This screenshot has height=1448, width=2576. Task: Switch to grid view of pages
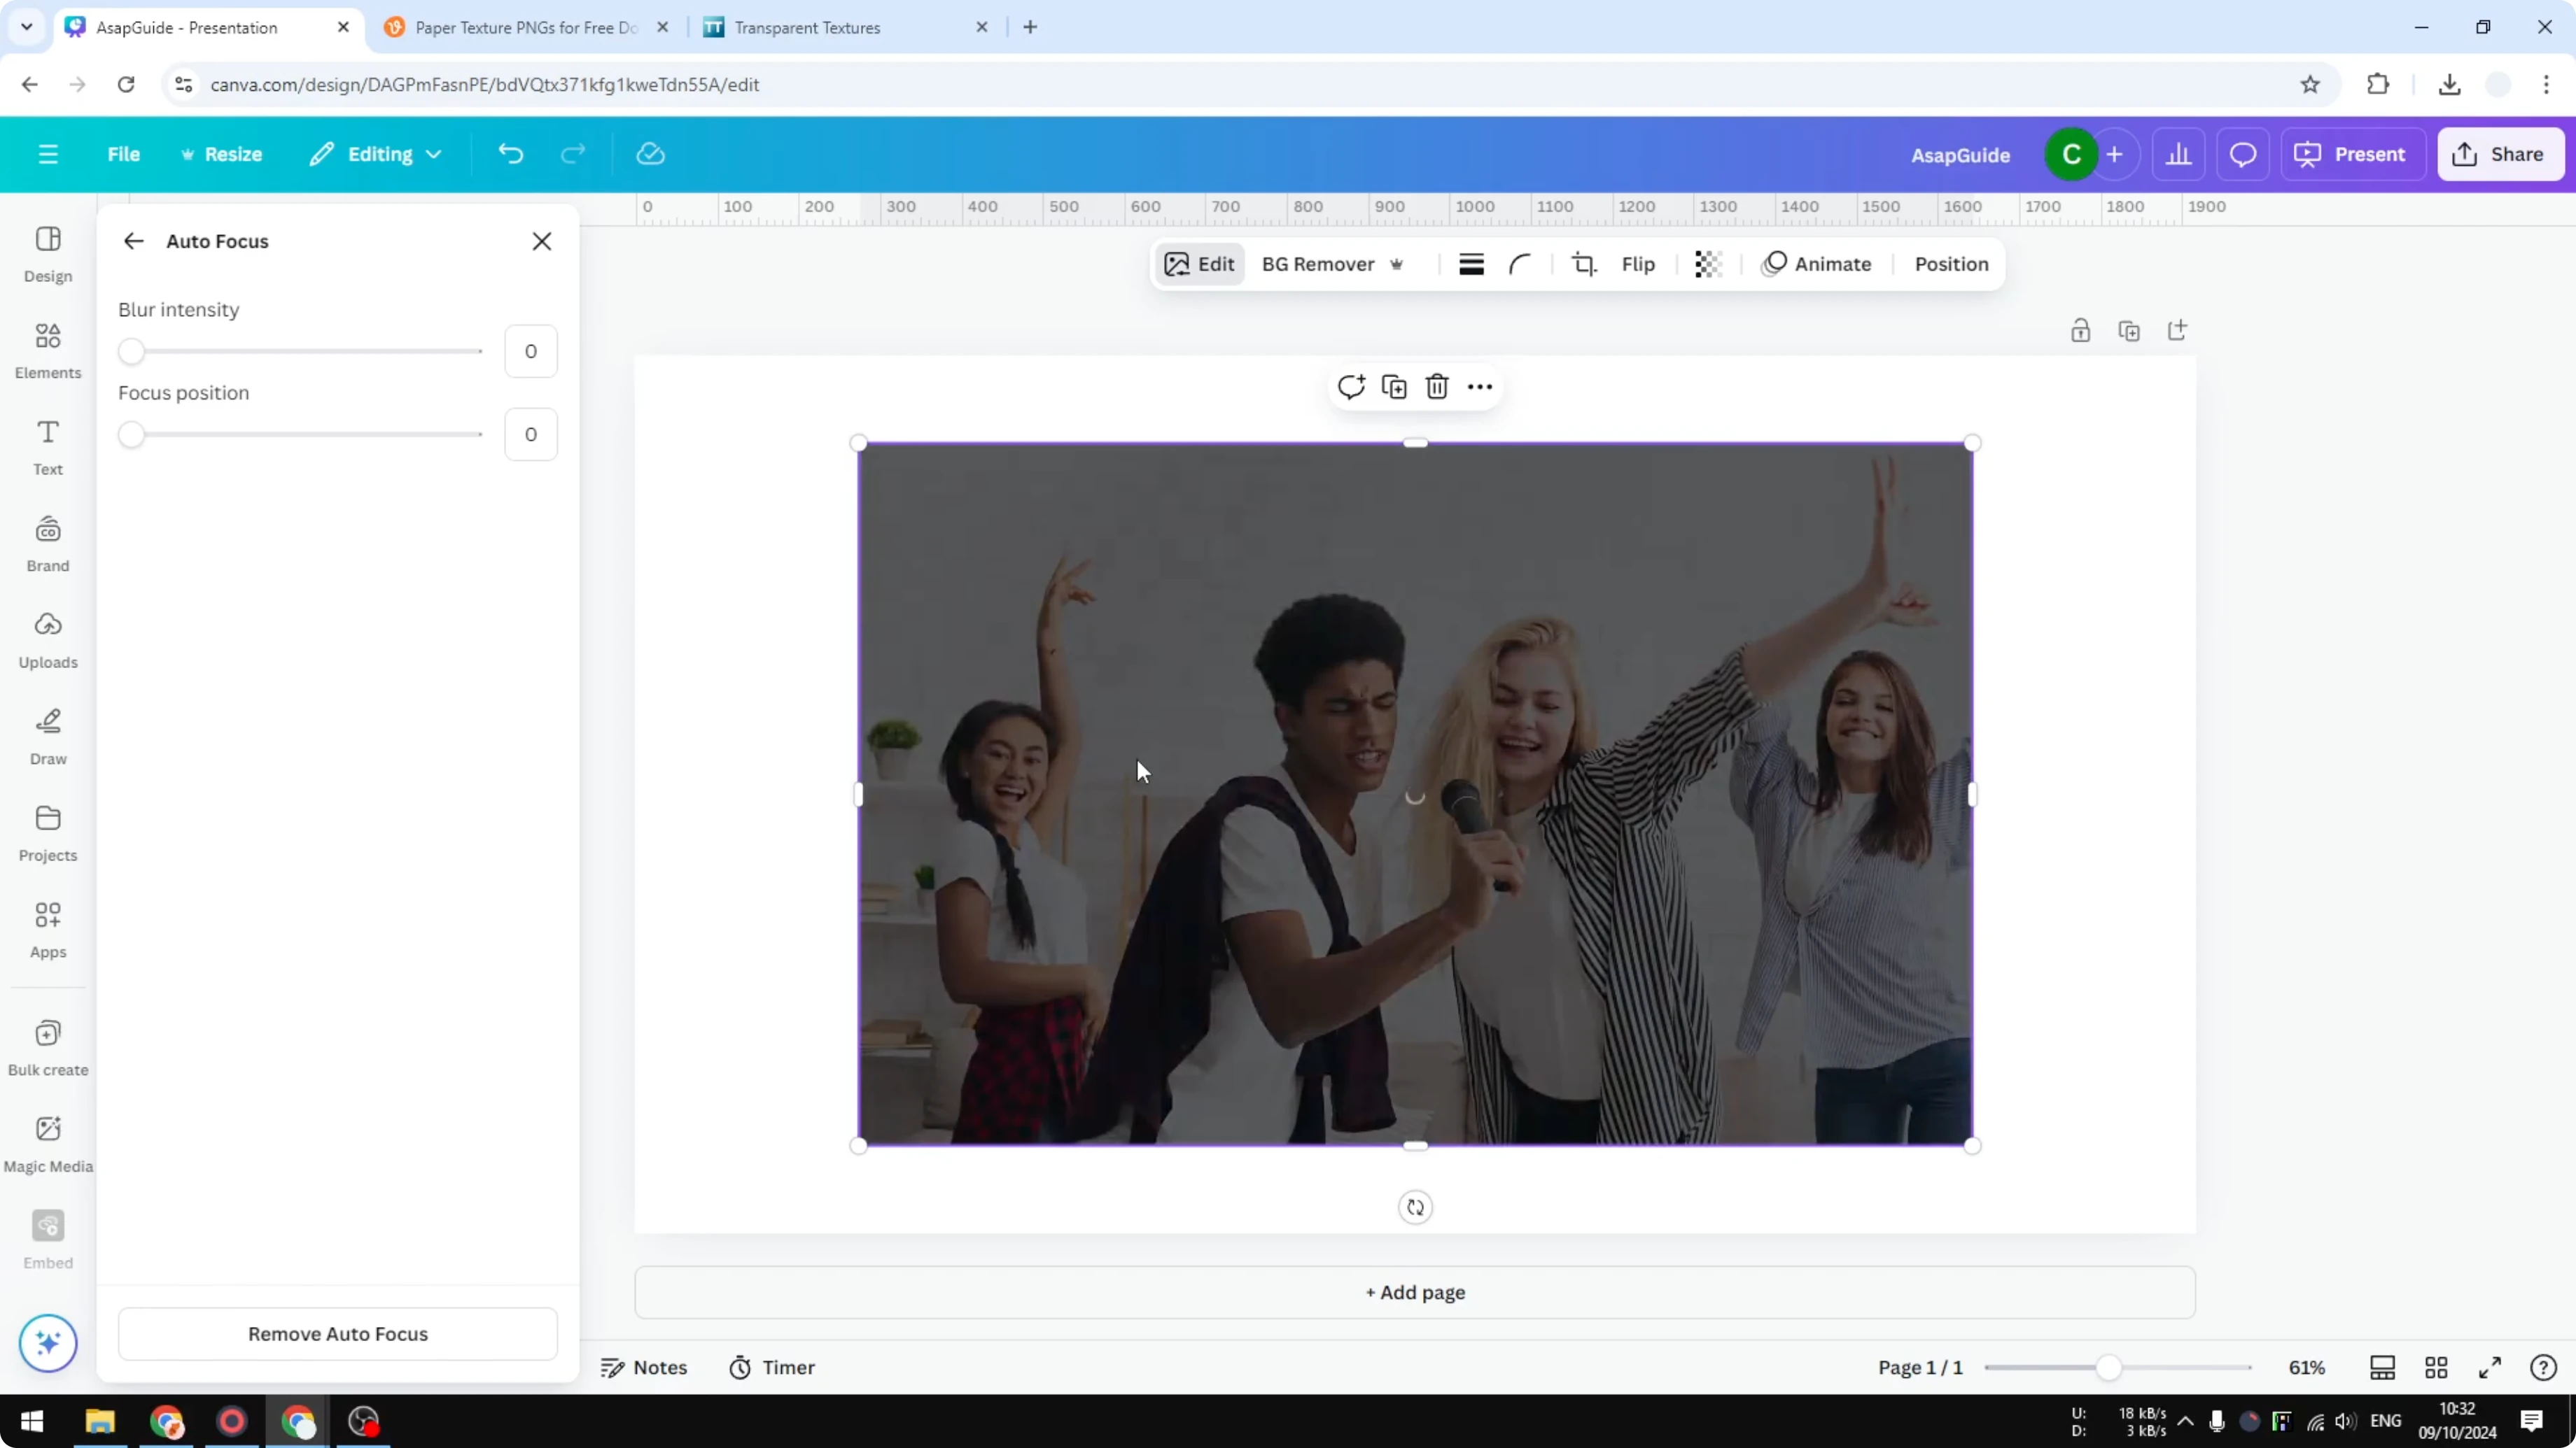(2436, 1367)
